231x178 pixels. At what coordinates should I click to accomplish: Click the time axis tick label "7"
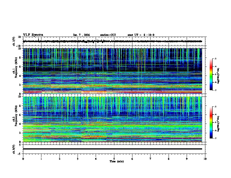pyautogui.click(x=150, y=159)
